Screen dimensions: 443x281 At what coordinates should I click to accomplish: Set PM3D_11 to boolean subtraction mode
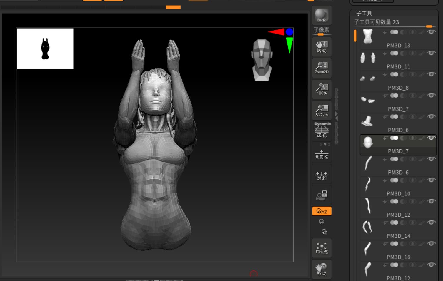click(403, 53)
